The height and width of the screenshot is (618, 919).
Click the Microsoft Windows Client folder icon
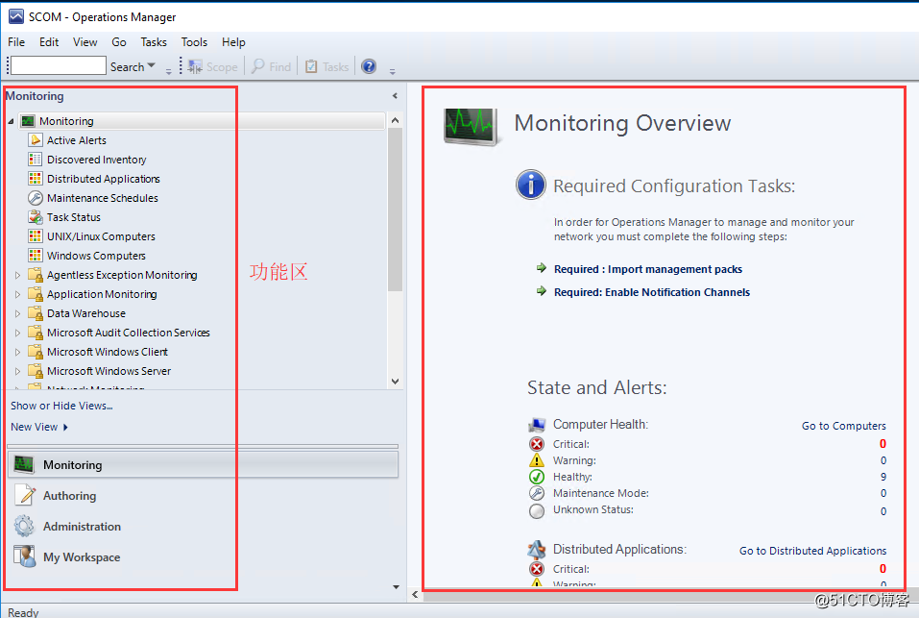[36, 352]
